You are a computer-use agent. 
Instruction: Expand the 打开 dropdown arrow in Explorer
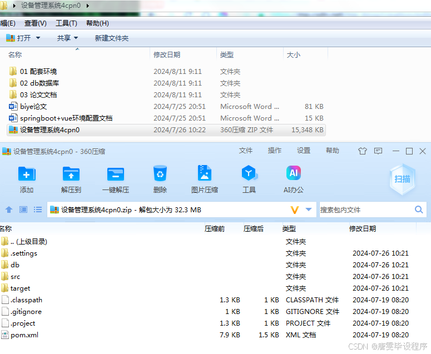tap(38, 38)
